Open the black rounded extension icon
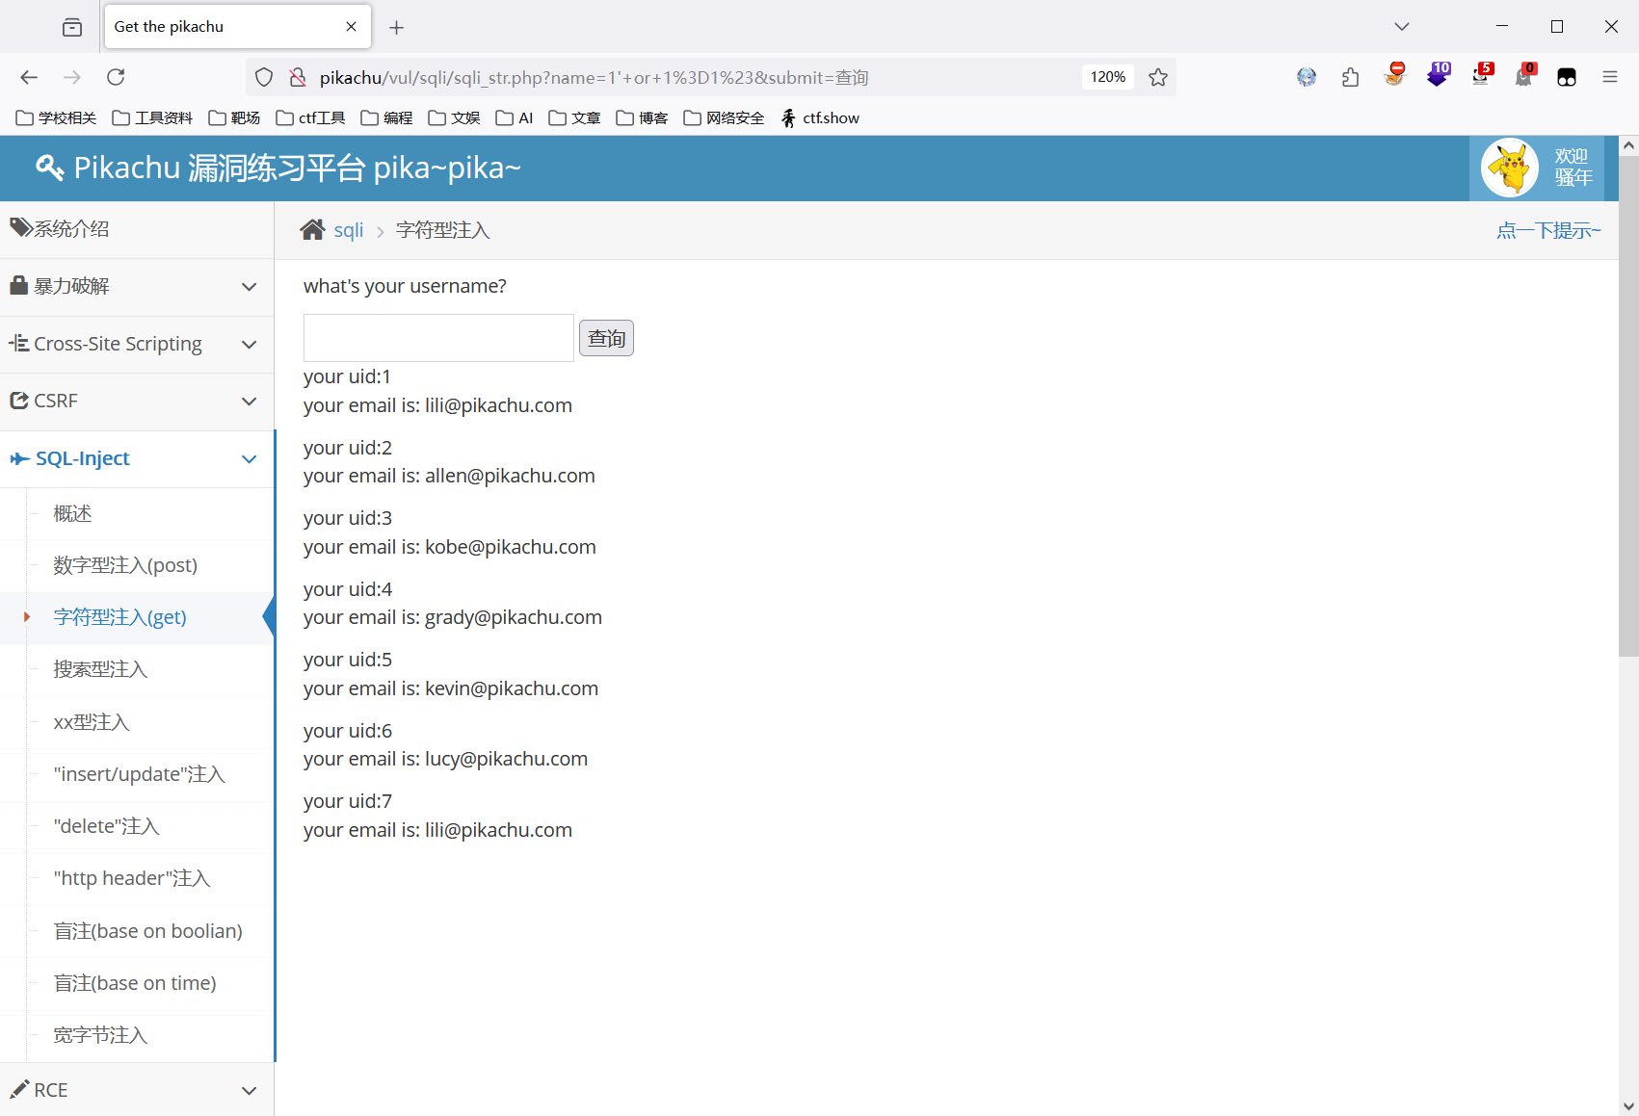 (1567, 77)
